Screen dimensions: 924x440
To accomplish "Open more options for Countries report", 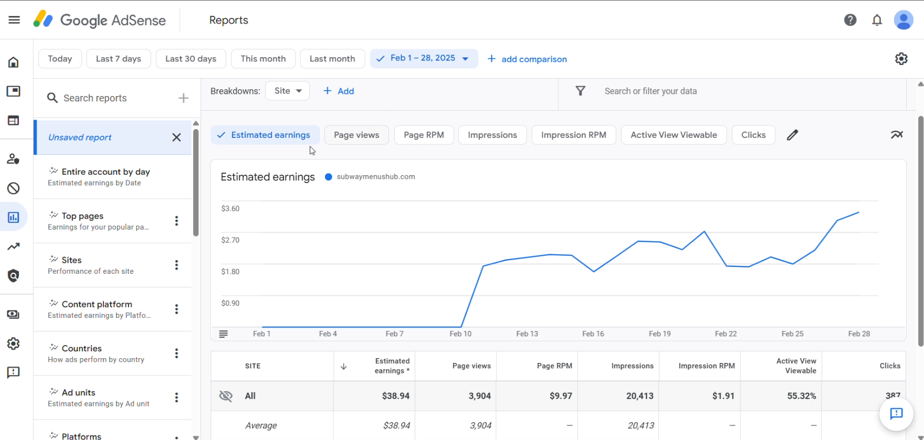I will [176, 353].
